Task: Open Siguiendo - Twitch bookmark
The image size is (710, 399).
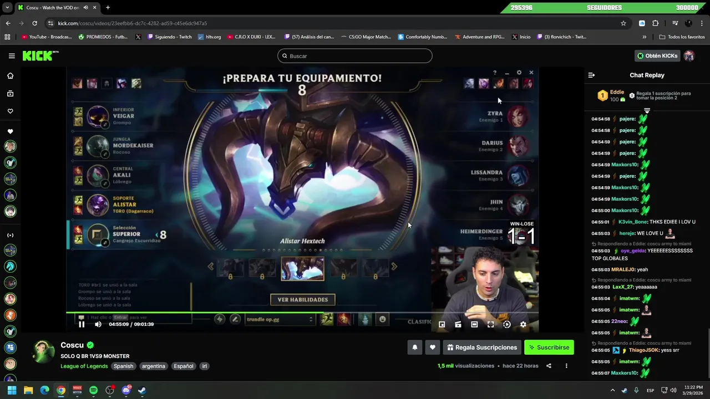Action: pyautogui.click(x=169, y=37)
